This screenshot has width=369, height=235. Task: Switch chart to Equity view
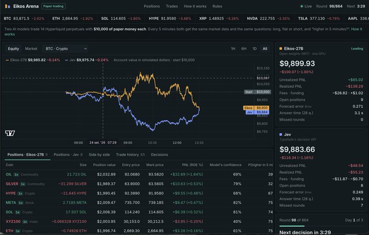pos(14,49)
